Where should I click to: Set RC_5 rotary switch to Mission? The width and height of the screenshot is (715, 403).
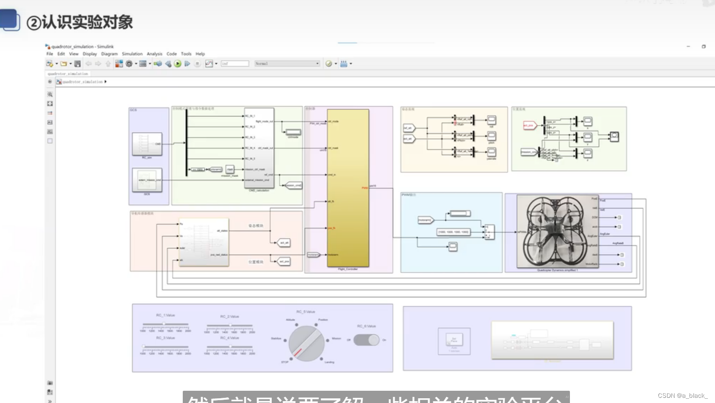[x=328, y=340]
